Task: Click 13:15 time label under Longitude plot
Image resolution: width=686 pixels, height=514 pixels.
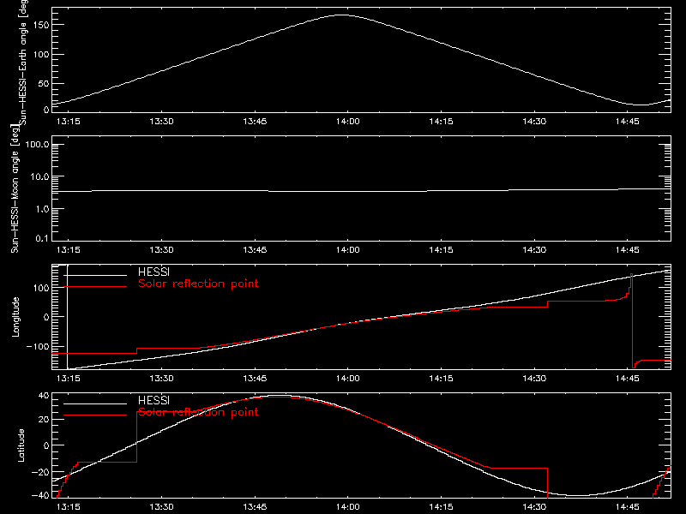Action: pos(69,378)
